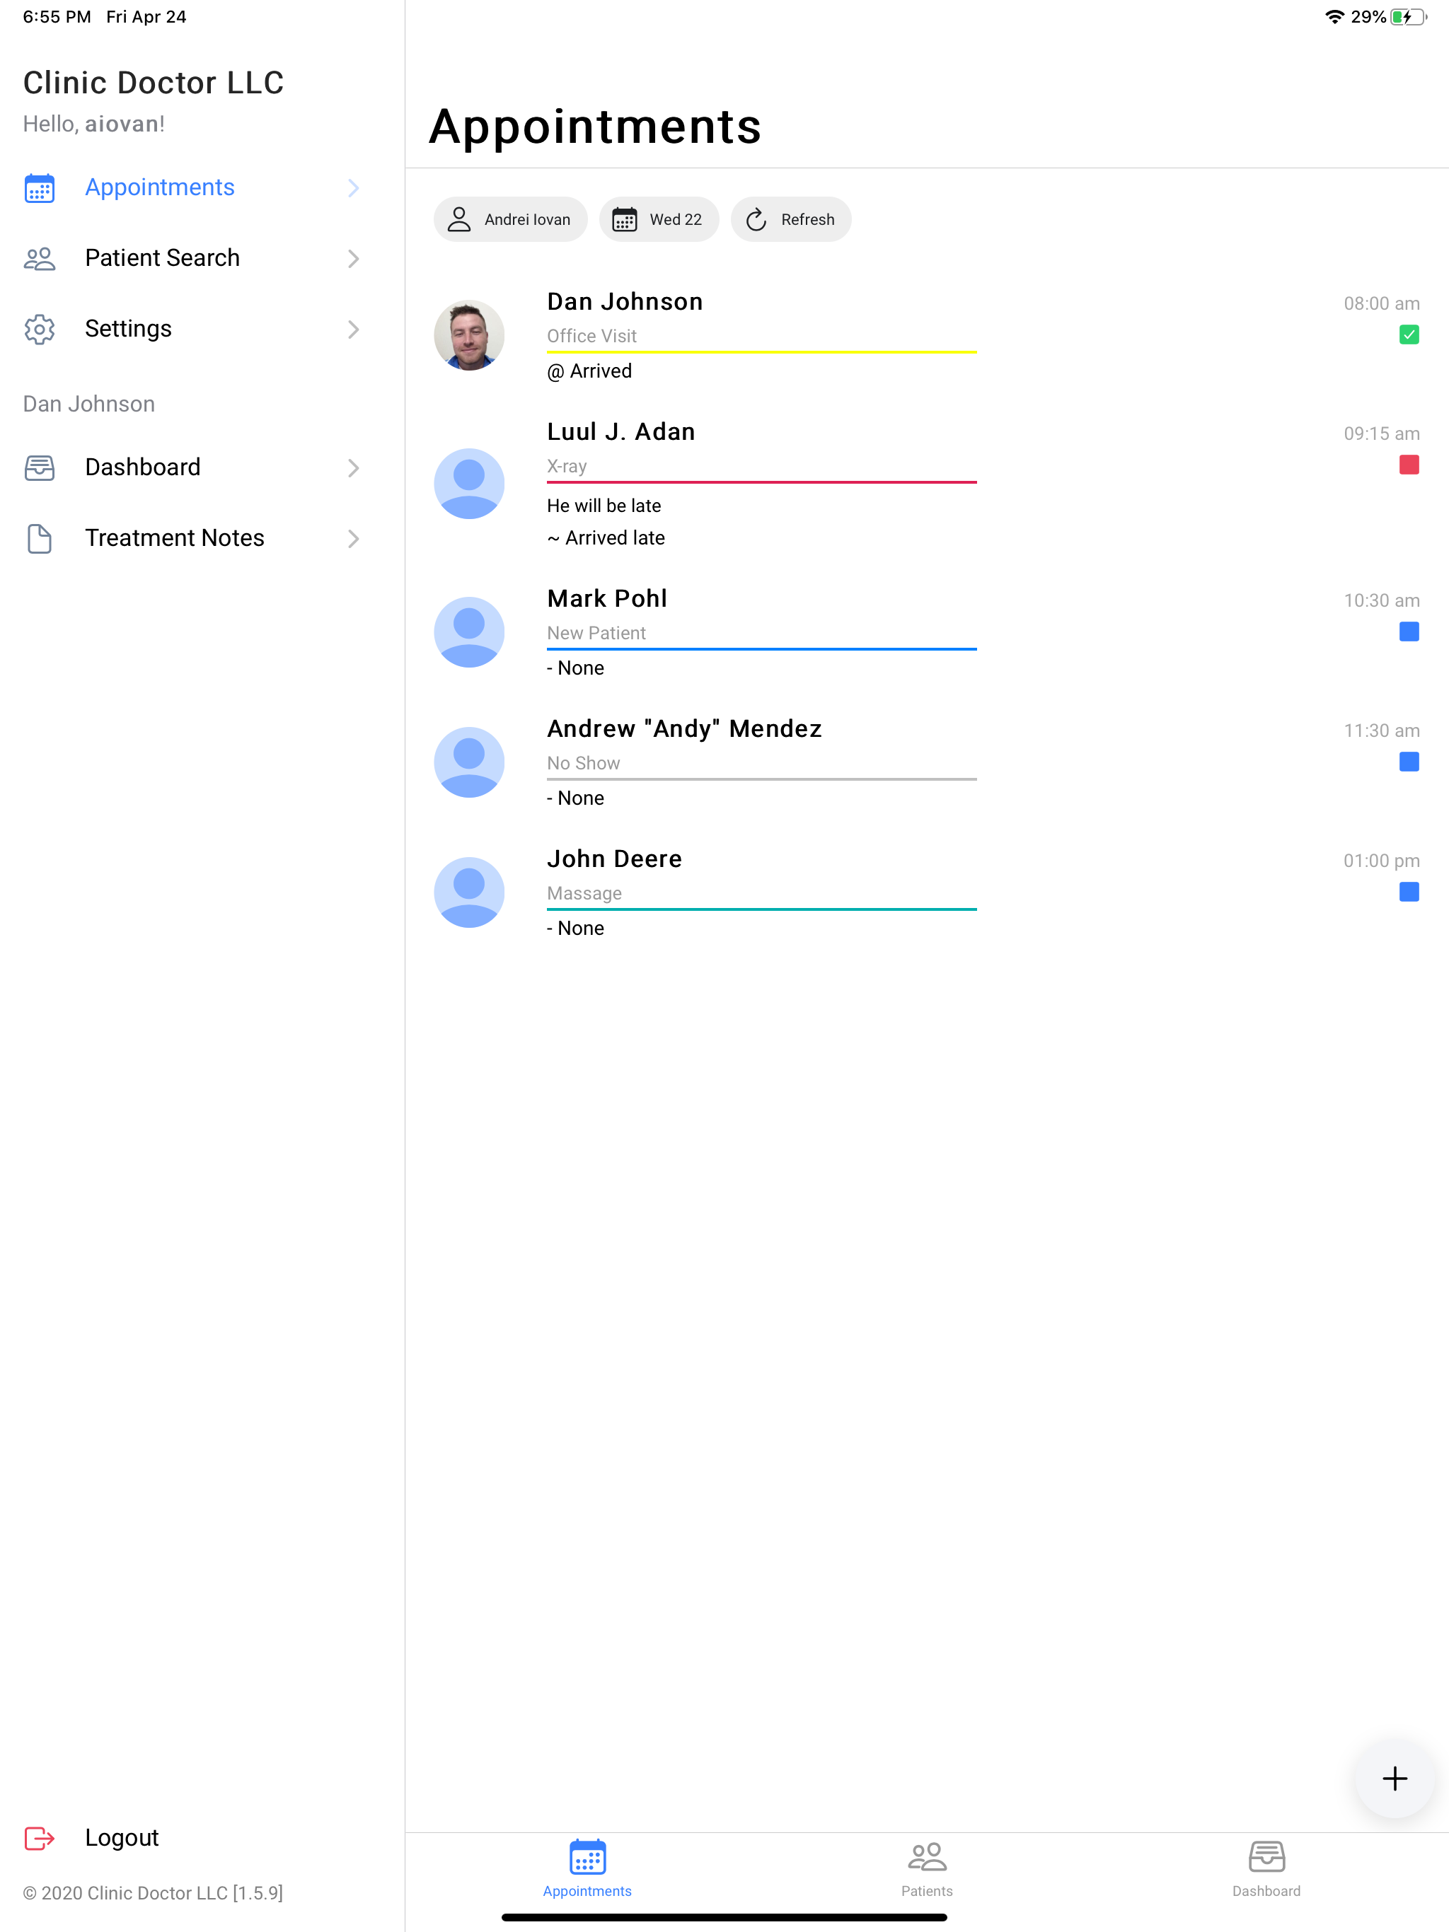The image size is (1449, 1932).
Task: Expand the Treatment Notes chevron
Action: 353,539
